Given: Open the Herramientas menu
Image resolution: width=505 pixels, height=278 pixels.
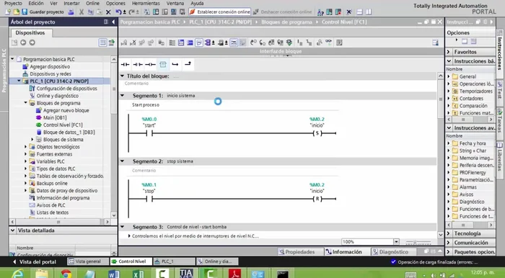Looking at the screenshot, I should click(x=146, y=3).
